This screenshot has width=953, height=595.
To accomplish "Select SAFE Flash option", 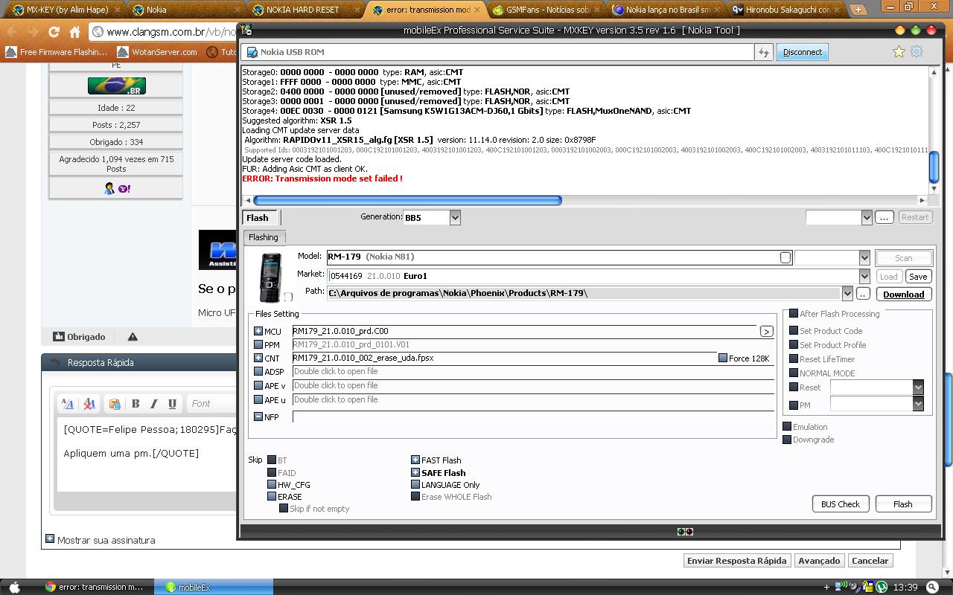I will tap(415, 472).
